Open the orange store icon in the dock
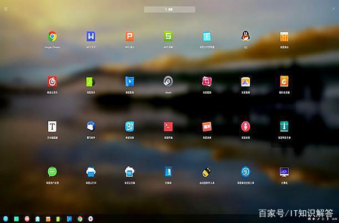This screenshot has height=223, width=339. point(48,219)
